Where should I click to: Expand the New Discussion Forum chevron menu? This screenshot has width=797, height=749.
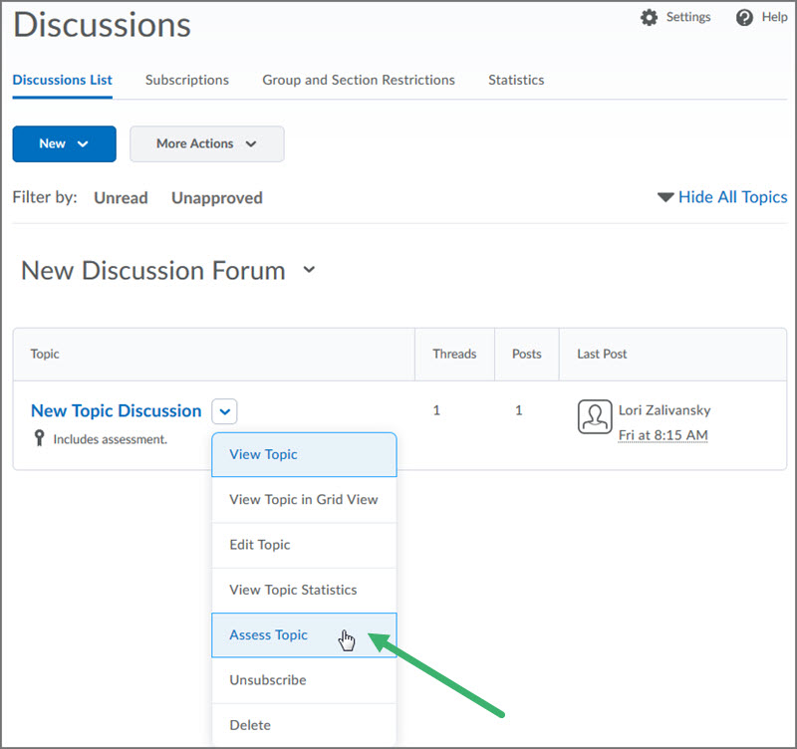pyautogui.click(x=309, y=270)
